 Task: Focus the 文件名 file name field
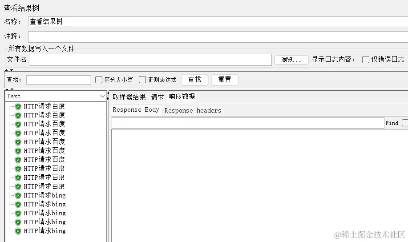coord(150,60)
